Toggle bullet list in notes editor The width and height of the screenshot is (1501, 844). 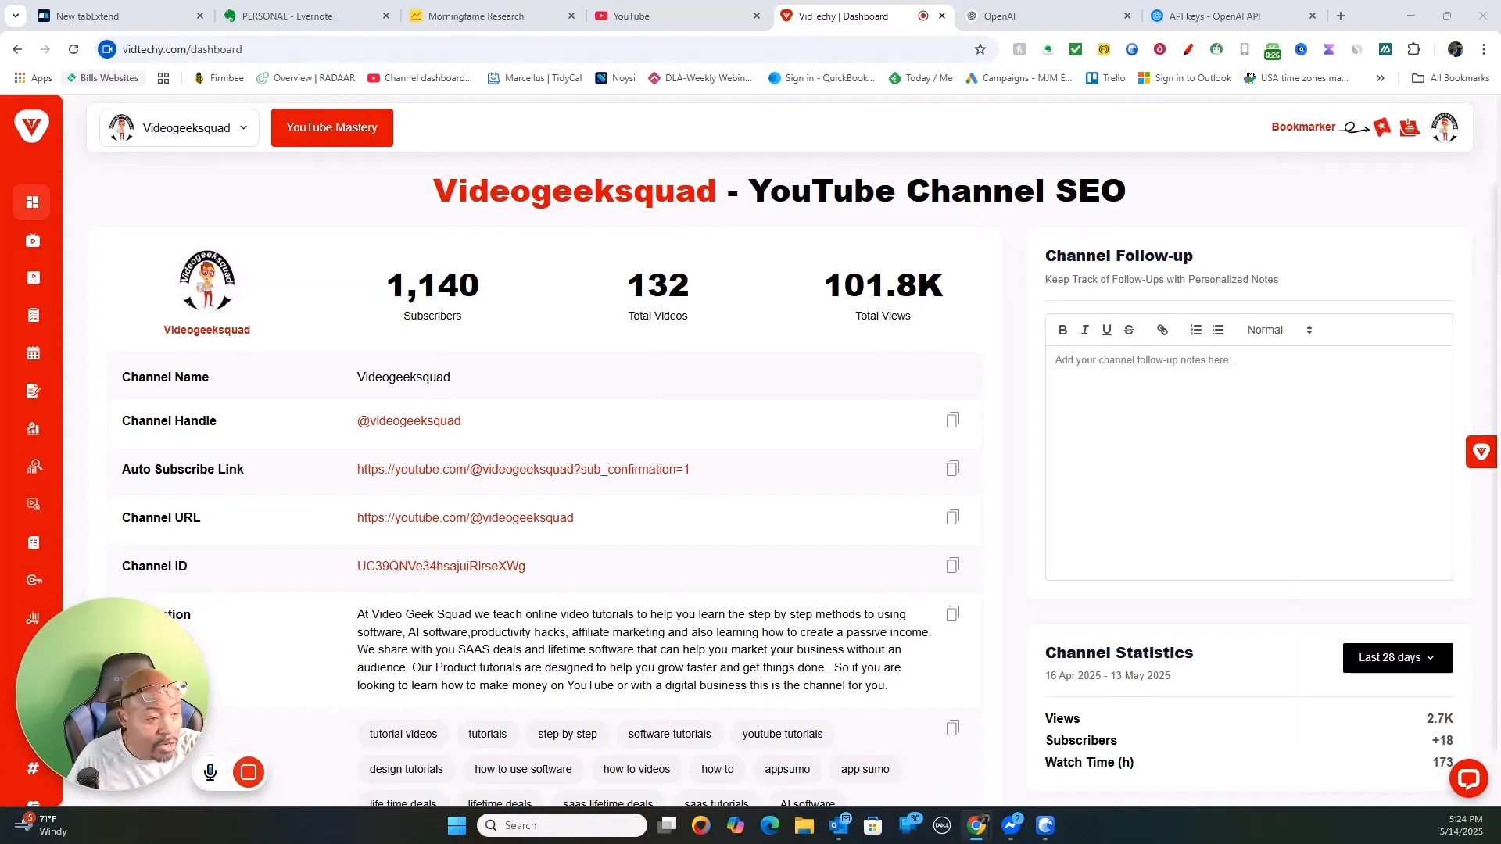coord(1217,330)
